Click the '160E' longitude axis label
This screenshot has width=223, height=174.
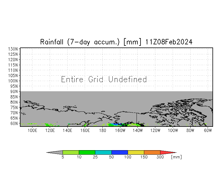pos(85,130)
